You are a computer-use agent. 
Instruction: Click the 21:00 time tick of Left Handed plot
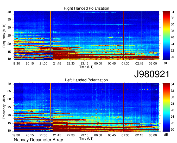43,135
